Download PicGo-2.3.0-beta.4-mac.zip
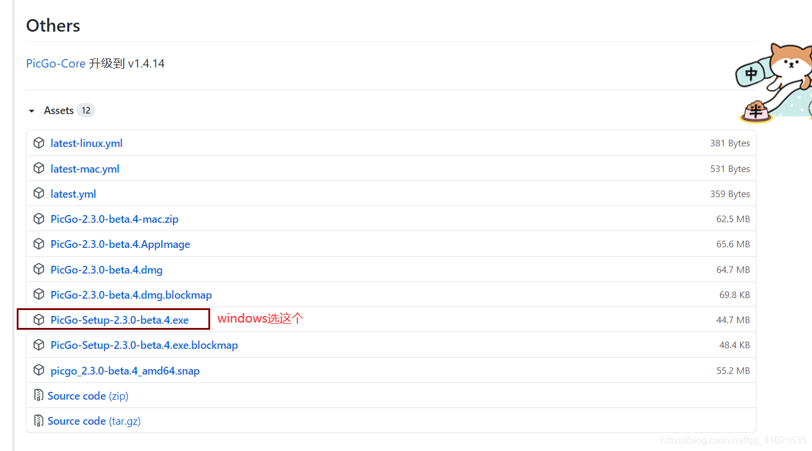This screenshot has width=812, height=451. pyautogui.click(x=115, y=219)
